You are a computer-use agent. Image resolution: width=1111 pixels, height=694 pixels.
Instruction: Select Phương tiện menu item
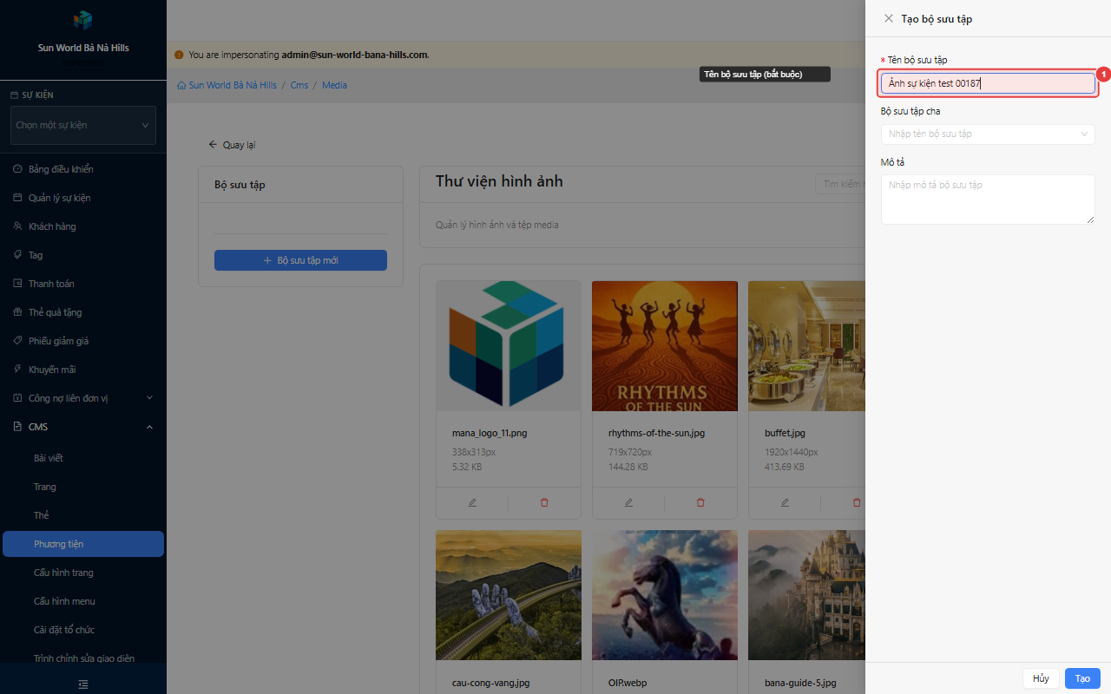pos(83,544)
